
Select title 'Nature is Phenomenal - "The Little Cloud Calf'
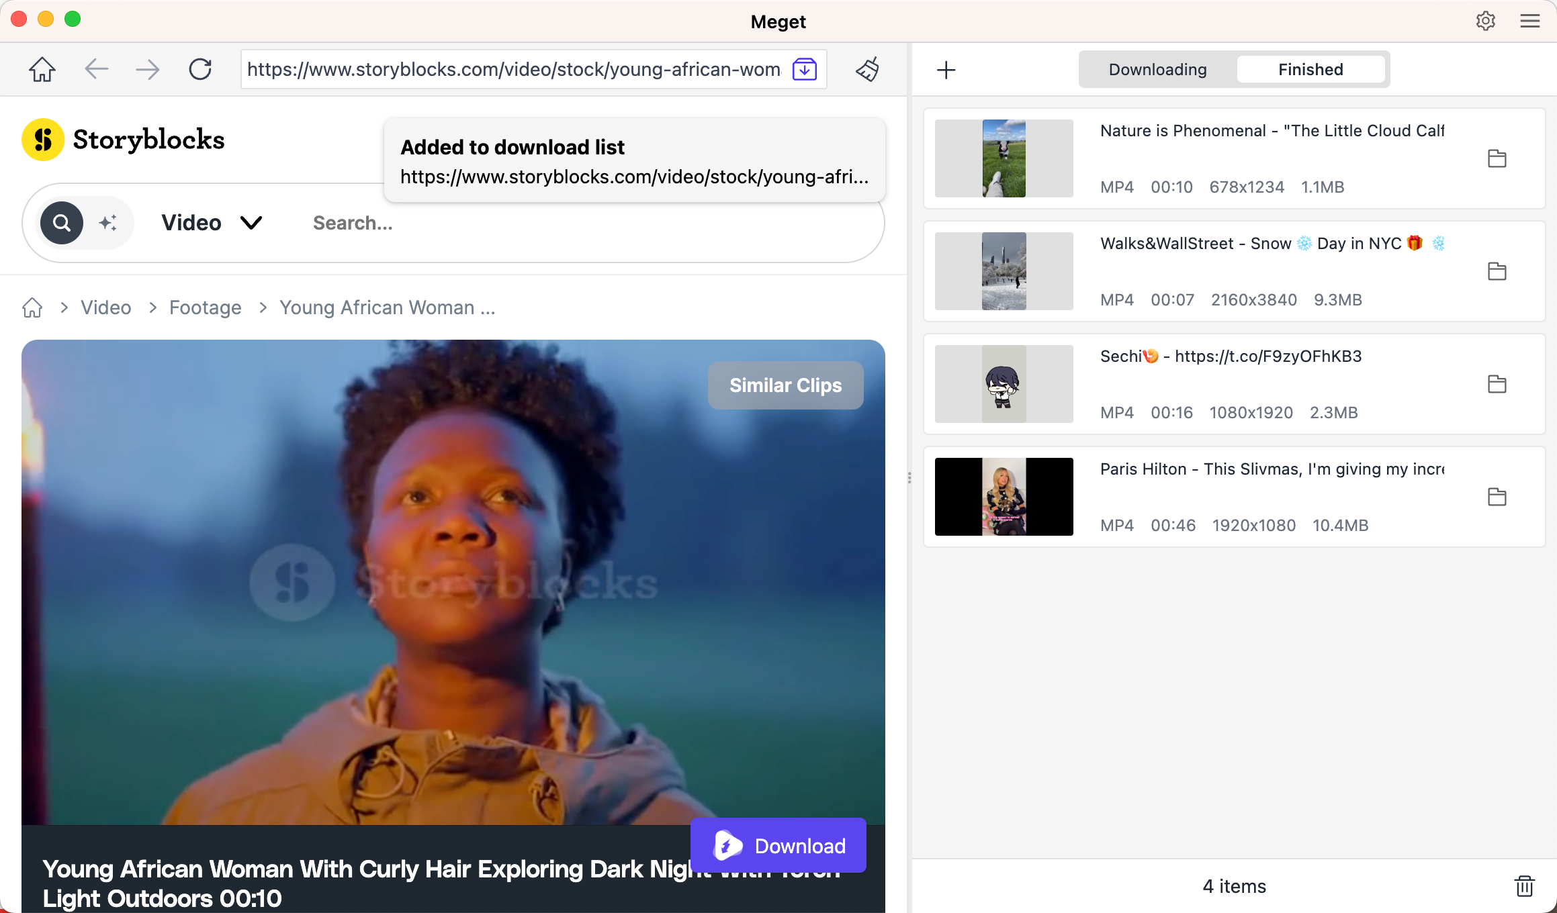tap(1272, 131)
